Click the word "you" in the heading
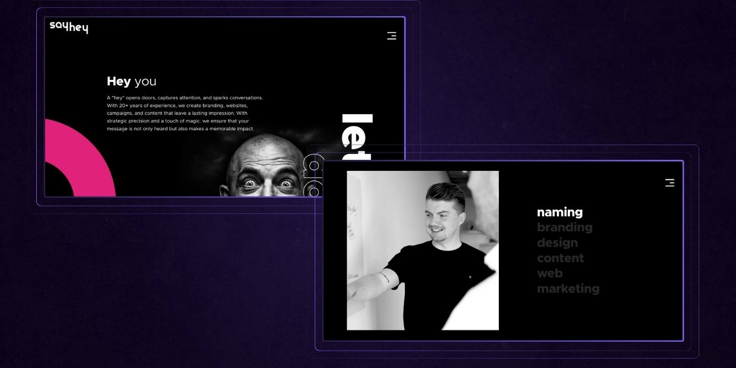 (145, 81)
